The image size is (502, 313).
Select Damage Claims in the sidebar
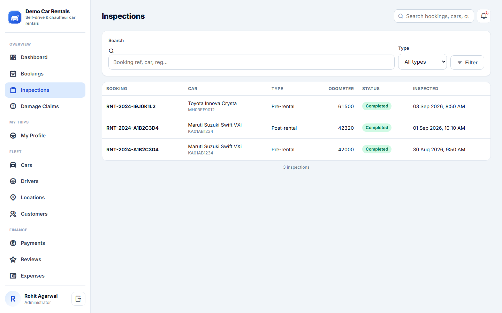(45, 106)
